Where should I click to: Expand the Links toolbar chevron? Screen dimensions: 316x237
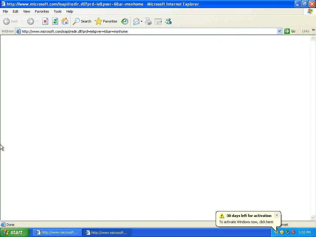point(314,30)
